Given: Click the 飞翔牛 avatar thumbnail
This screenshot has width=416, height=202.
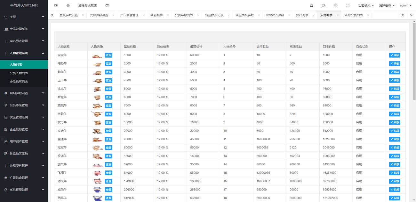Looking at the screenshot, I should (x=97, y=173).
